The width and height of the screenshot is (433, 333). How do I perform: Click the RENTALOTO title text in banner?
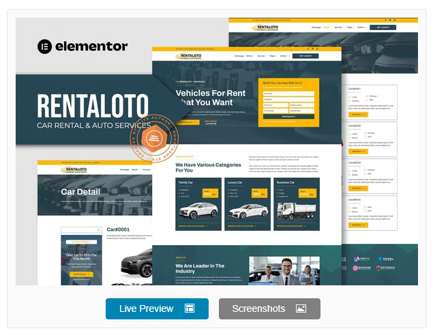coord(93,106)
